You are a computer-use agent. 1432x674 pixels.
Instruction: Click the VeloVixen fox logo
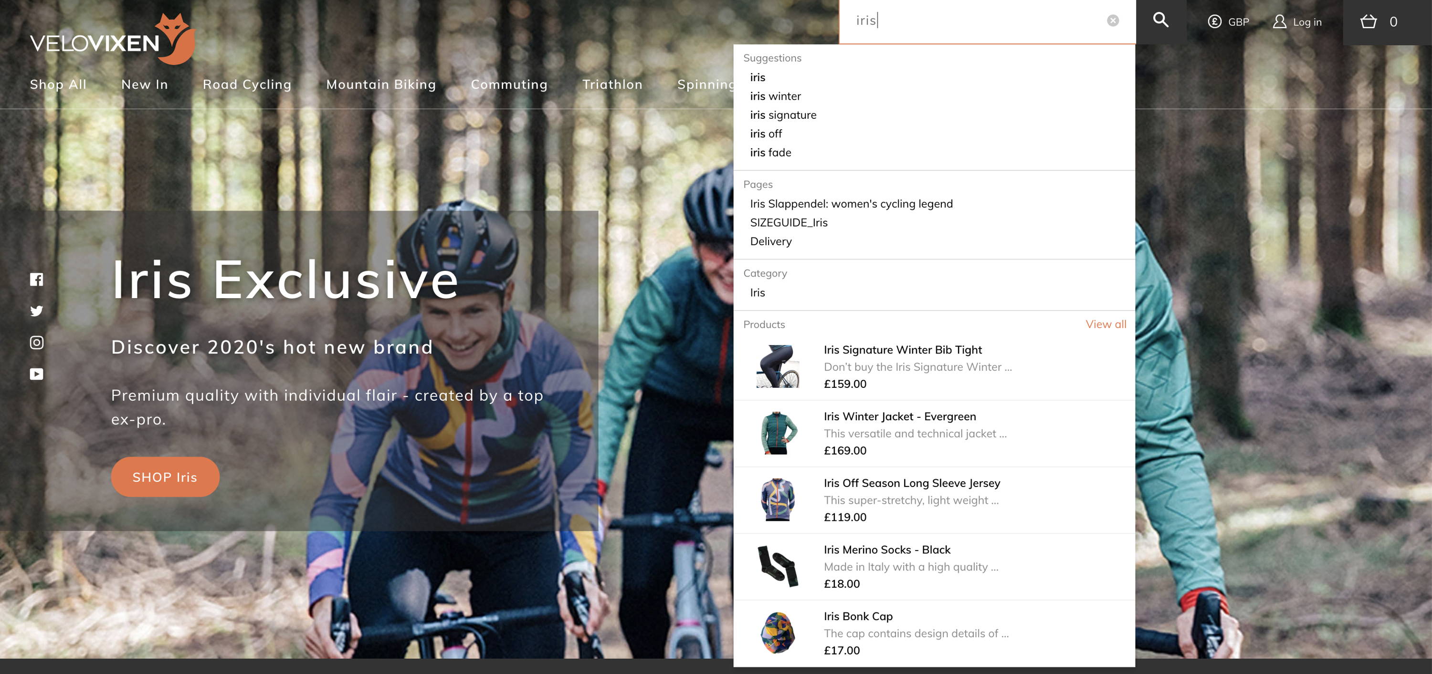pyautogui.click(x=113, y=40)
